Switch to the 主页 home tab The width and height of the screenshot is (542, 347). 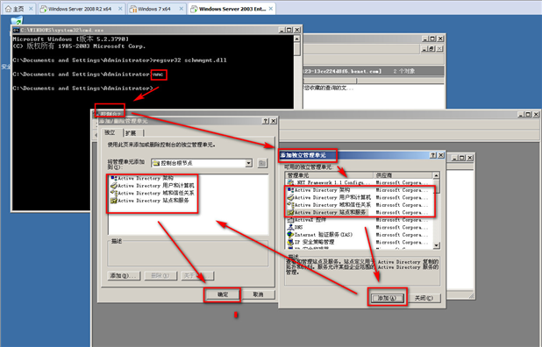click(19, 9)
